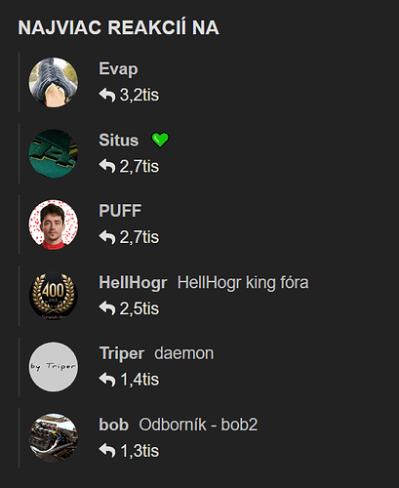
Task: Open the grey 'by Triper' avatar
Action: (54, 367)
